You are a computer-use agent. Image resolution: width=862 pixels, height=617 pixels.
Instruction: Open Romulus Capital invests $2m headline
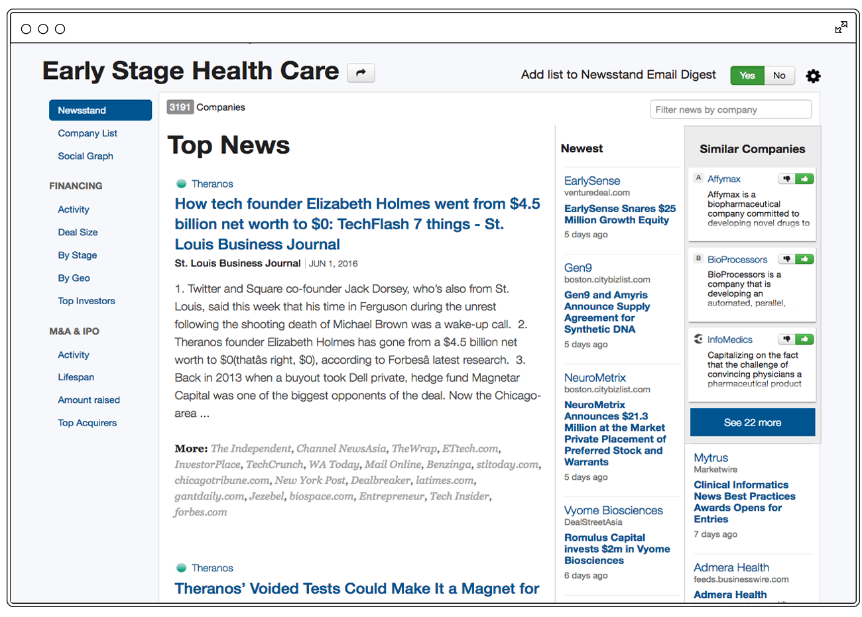pyautogui.click(x=617, y=549)
